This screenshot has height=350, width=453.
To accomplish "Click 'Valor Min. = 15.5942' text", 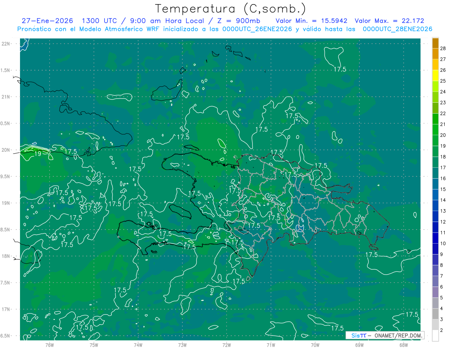I will click(x=311, y=21).
